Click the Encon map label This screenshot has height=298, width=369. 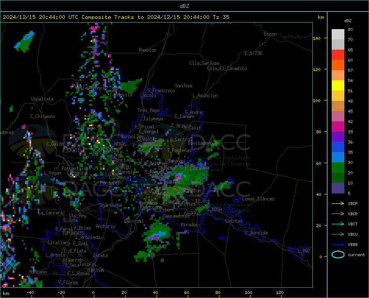tap(270, 34)
